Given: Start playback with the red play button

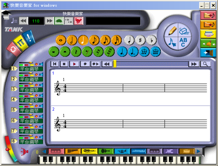Looking at the screenshot, I should pos(74,64).
